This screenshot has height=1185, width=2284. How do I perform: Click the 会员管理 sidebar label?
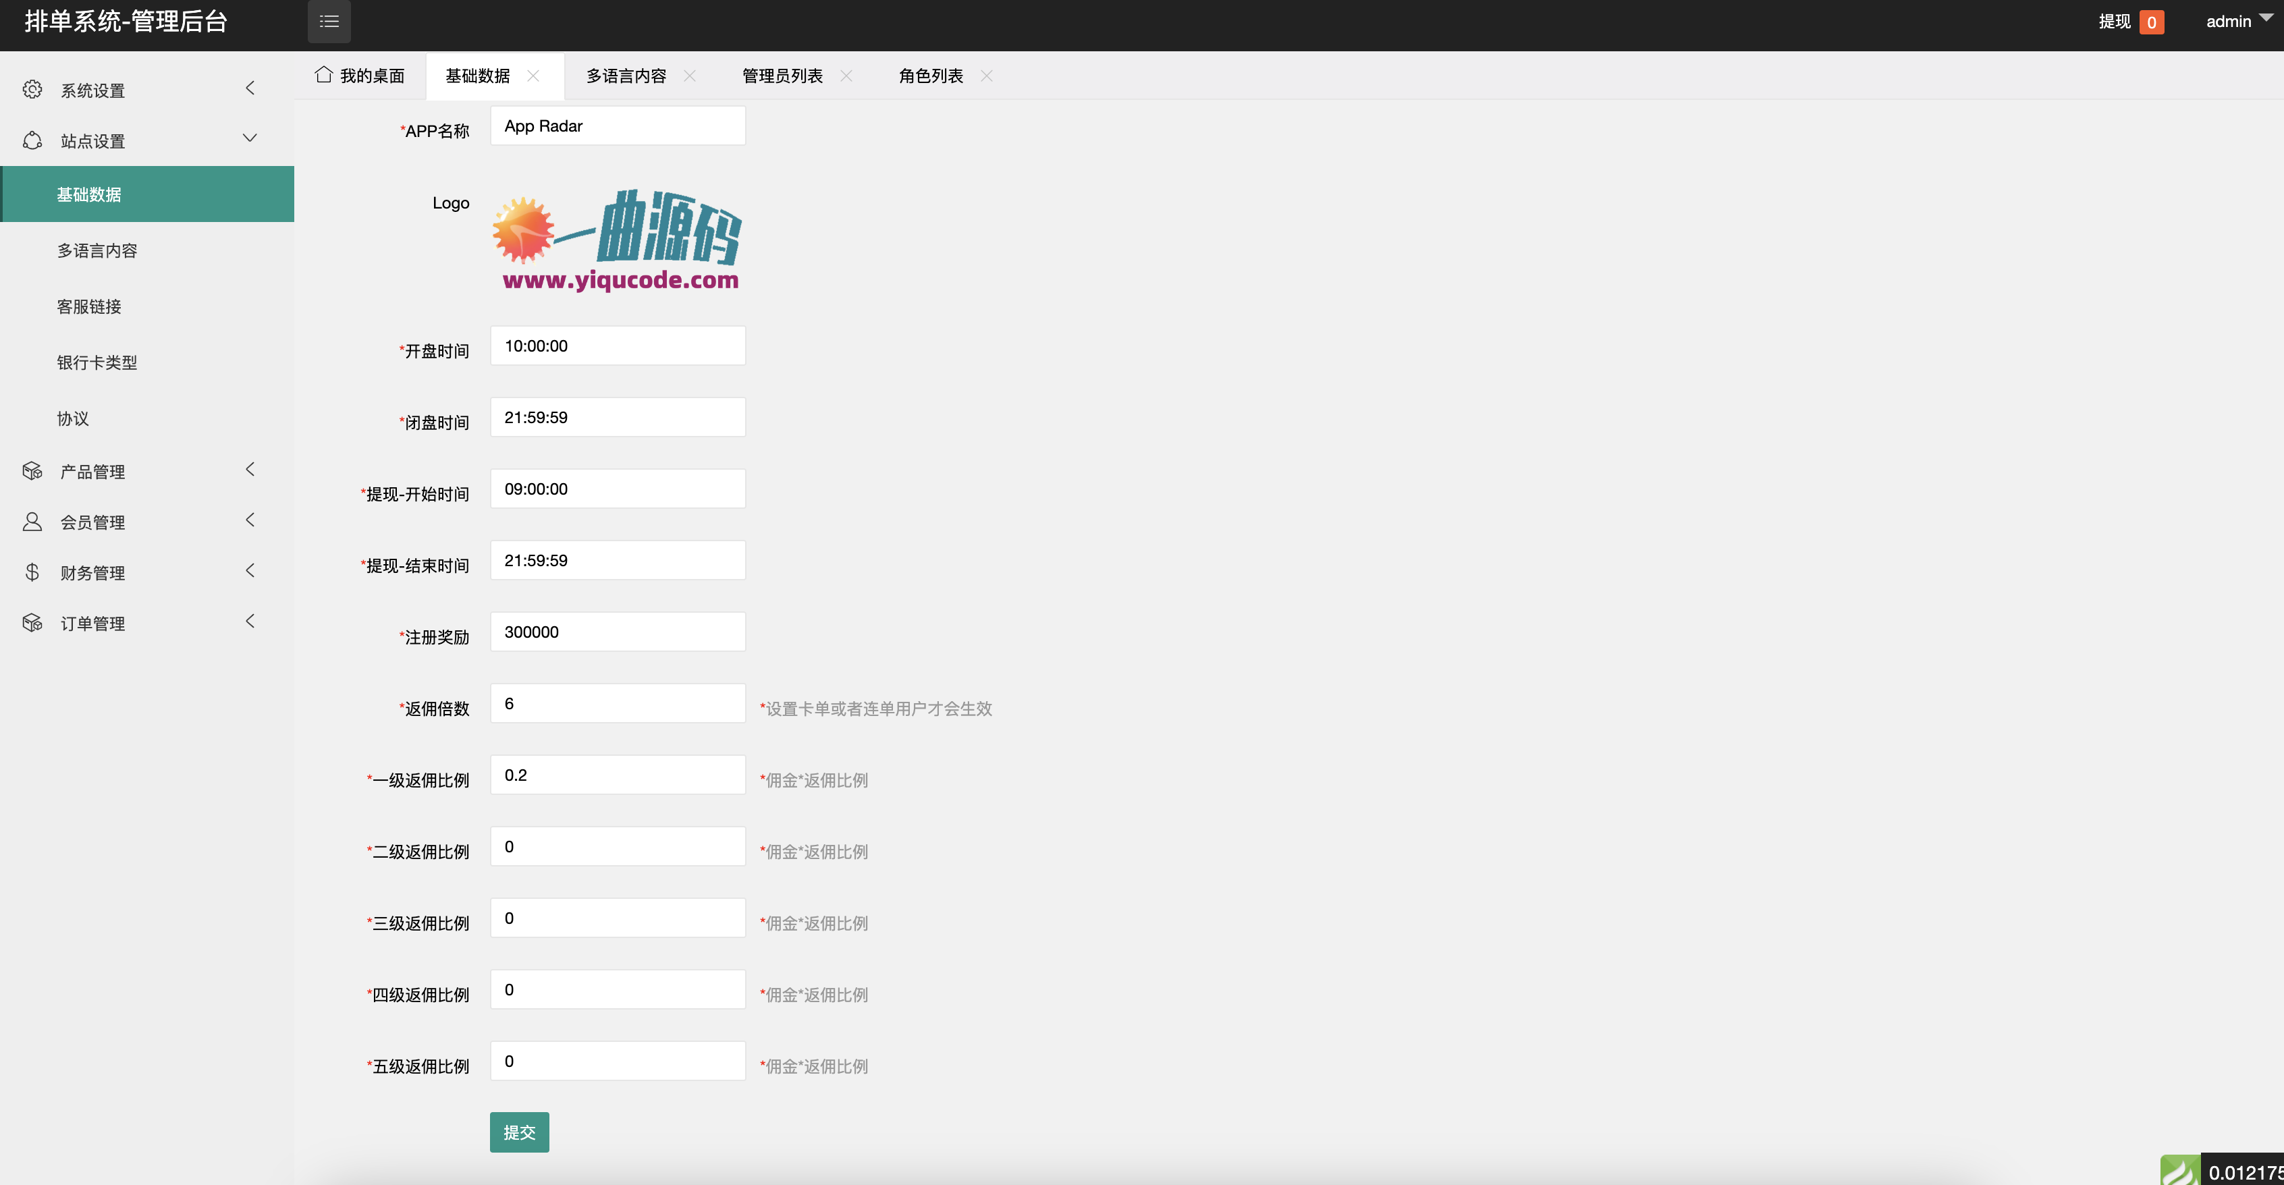tap(92, 522)
